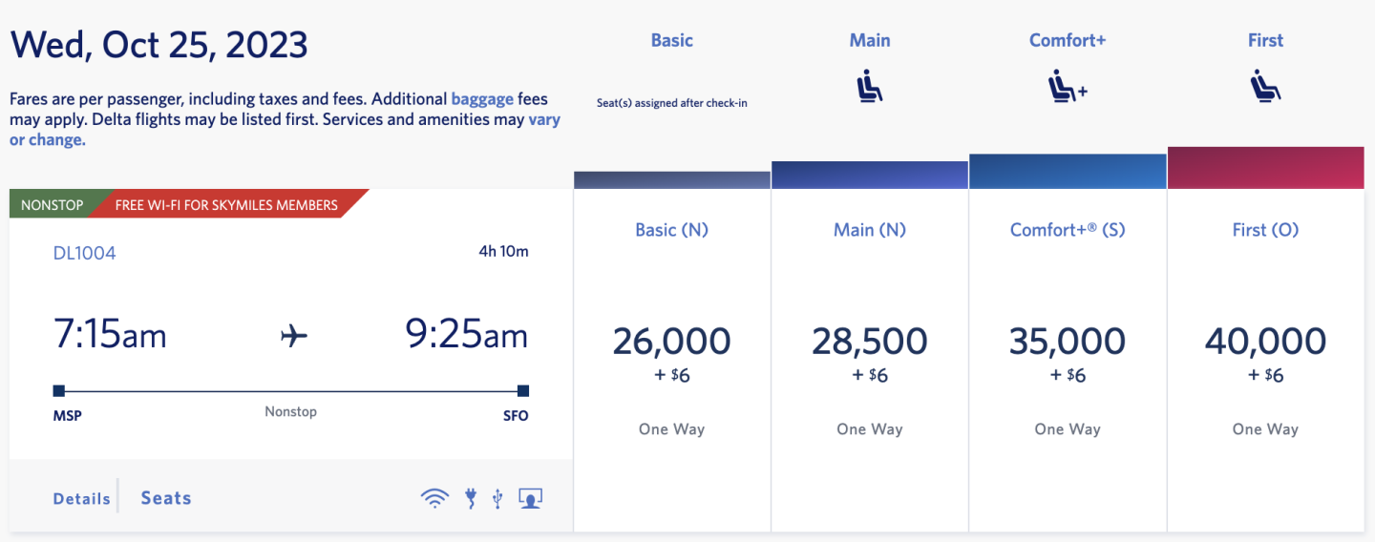Open the Basic cabin column header
The image size is (1375, 542).
pos(671,40)
